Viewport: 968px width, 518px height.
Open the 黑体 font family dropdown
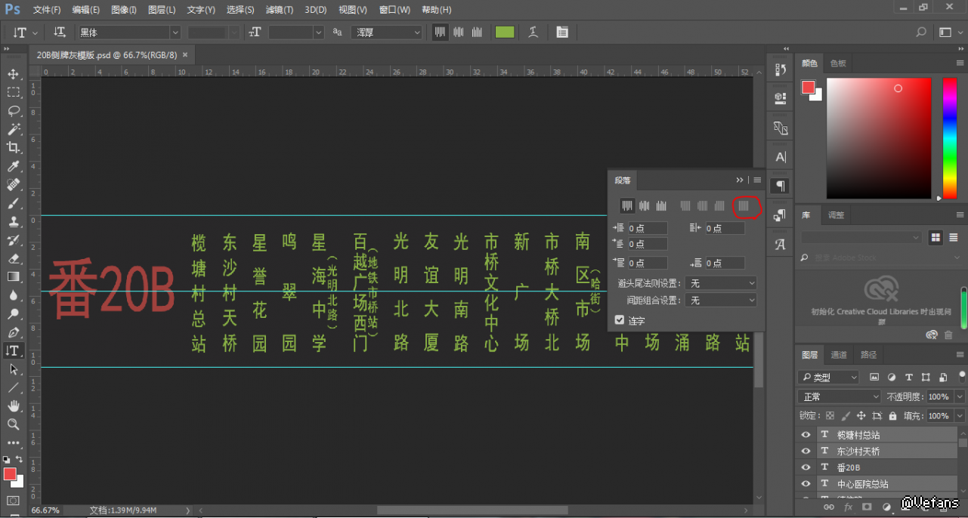point(175,32)
